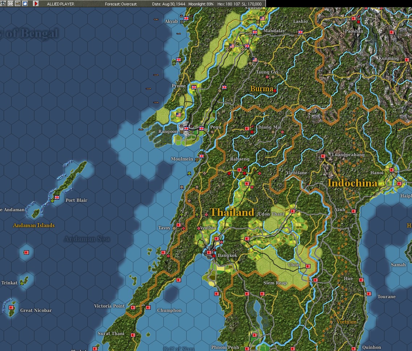412x351 pixels.
Task: Select the Japanese flag base at Victoria Point
Action: (x=133, y=308)
